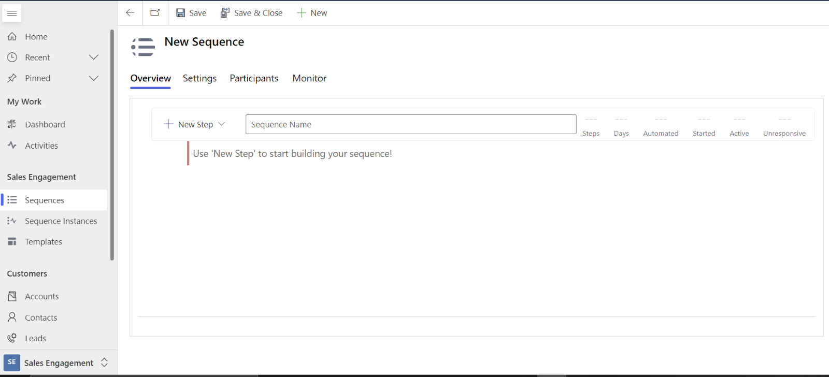Click the plus icon beside New Step
This screenshot has height=377, width=829.
(168, 124)
